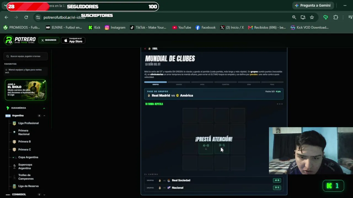Open the Facebook bookmark
Screen dimensions: 353x198
pos(206,28)
